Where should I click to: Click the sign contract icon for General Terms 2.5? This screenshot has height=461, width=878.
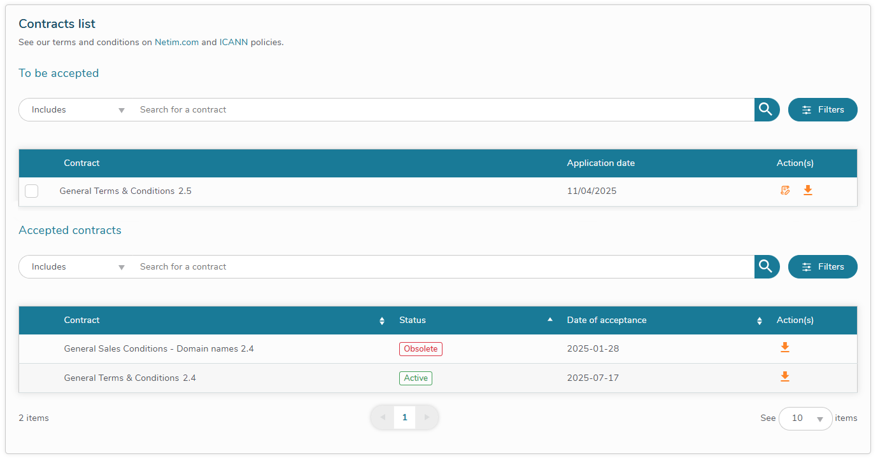(x=785, y=190)
